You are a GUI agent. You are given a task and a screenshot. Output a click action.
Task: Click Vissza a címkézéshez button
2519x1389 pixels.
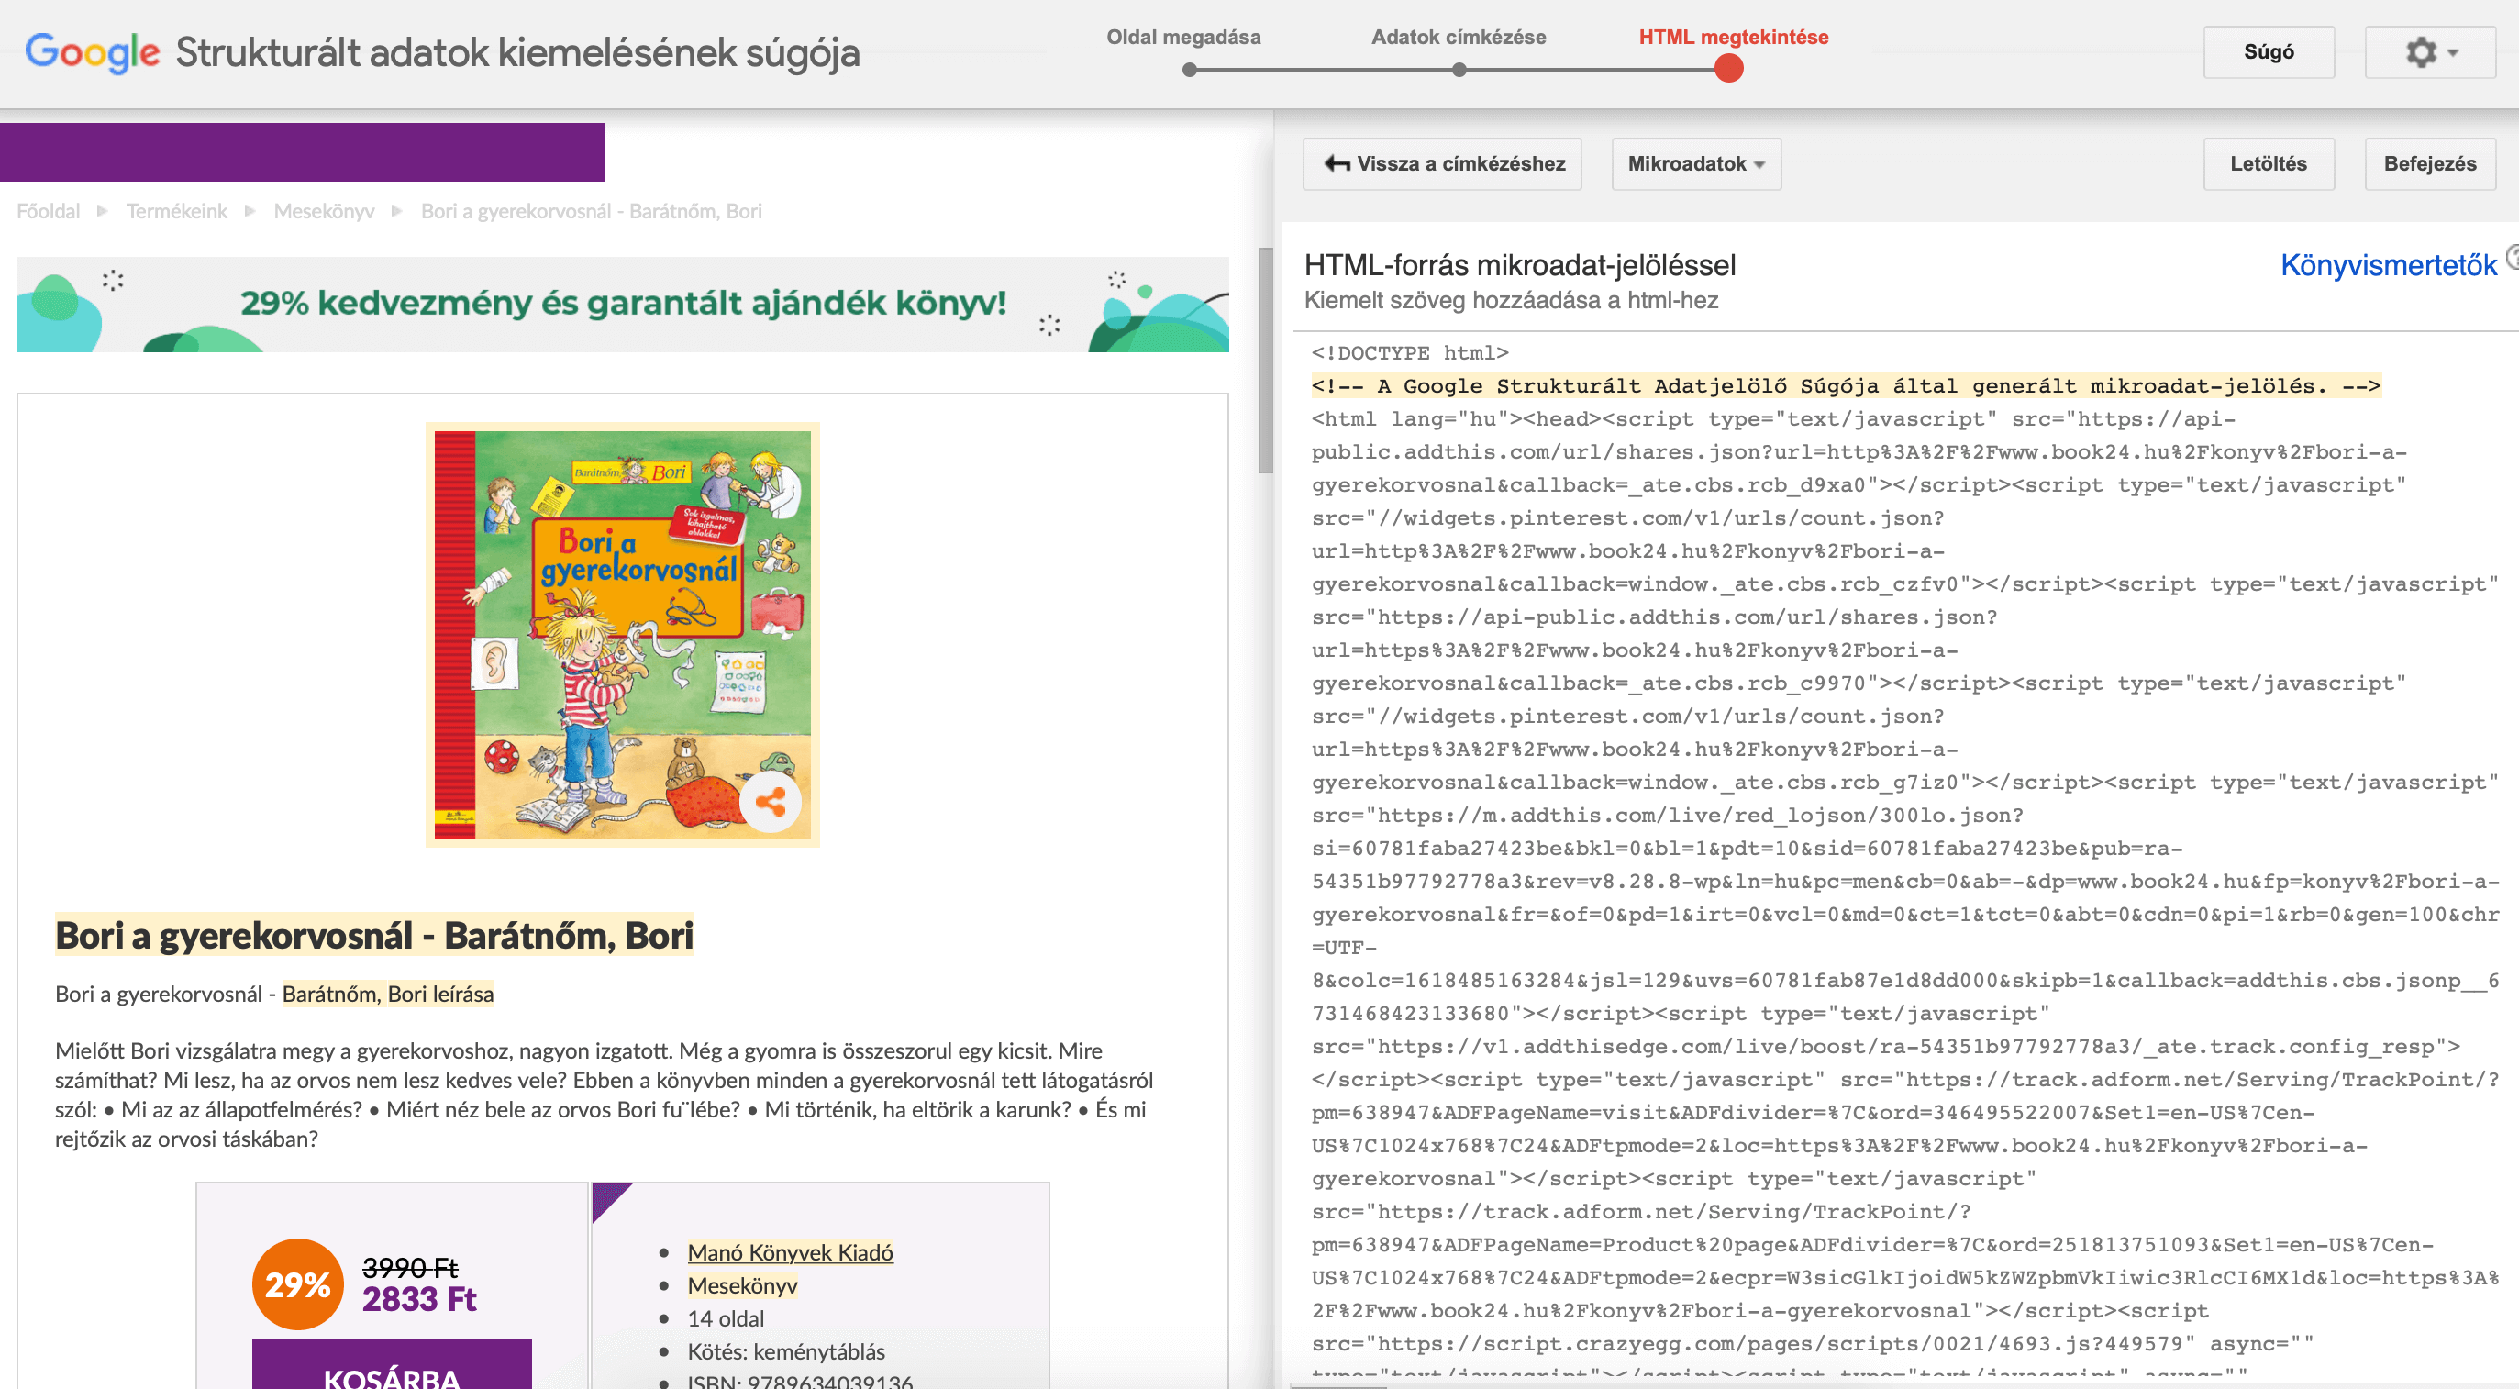click(1442, 163)
